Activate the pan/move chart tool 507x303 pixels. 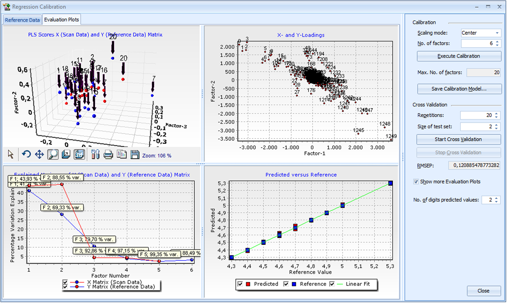[39, 154]
